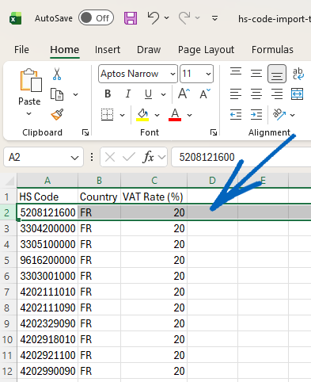This screenshot has height=382, width=311.
Task: Cut selection with the scissors icon
Action: 57,74
